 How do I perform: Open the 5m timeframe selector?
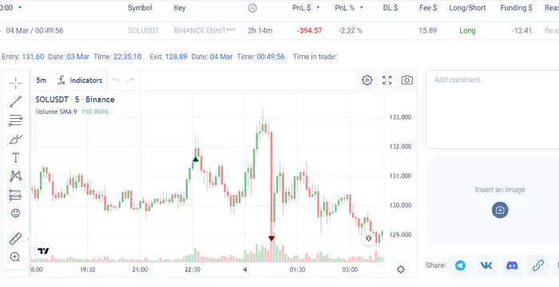[42, 80]
